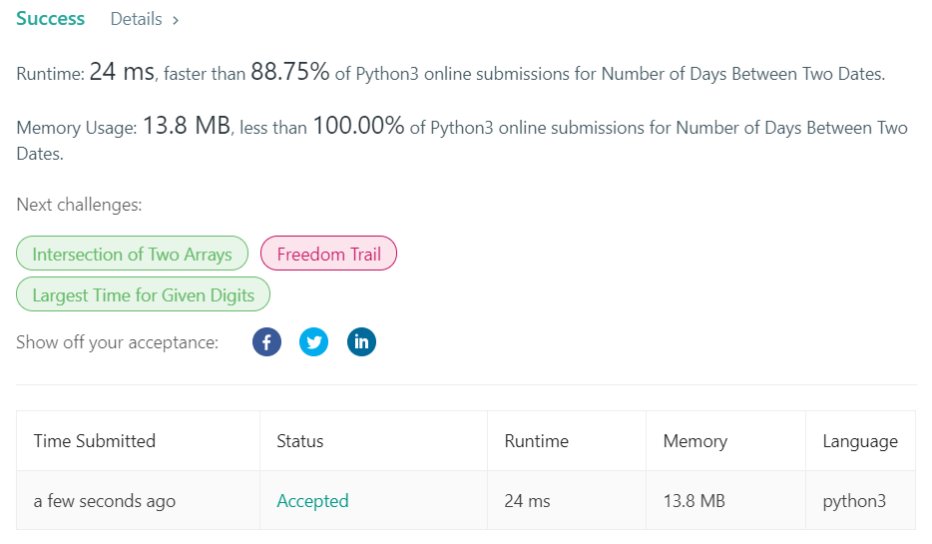Click the python3 language cell
The image size is (932, 544).
point(853,501)
